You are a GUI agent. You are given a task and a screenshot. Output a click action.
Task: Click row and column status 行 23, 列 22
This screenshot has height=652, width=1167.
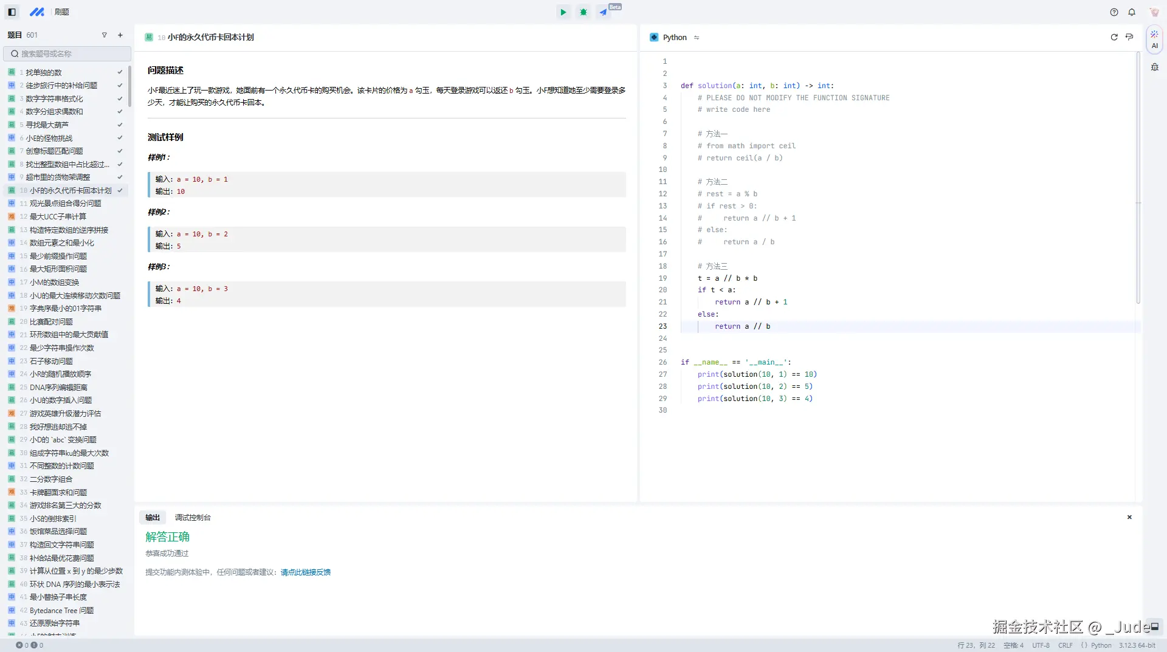(x=976, y=645)
